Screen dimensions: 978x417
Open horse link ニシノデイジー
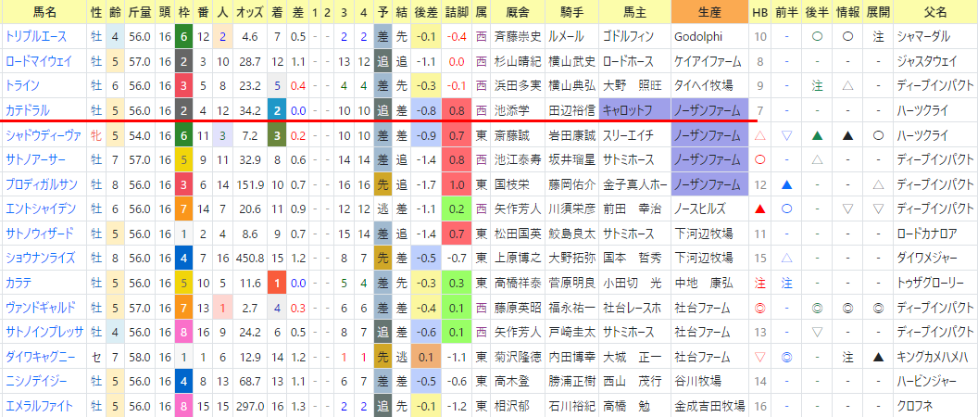click(35, 380)
